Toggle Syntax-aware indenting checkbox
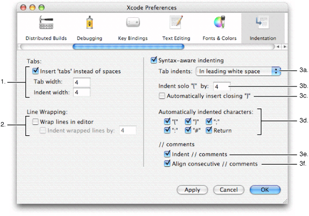309x216 pixels. [x=153, y=60]
